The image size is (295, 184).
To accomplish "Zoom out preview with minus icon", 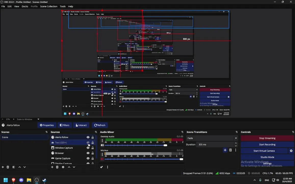I will (3, 119).
